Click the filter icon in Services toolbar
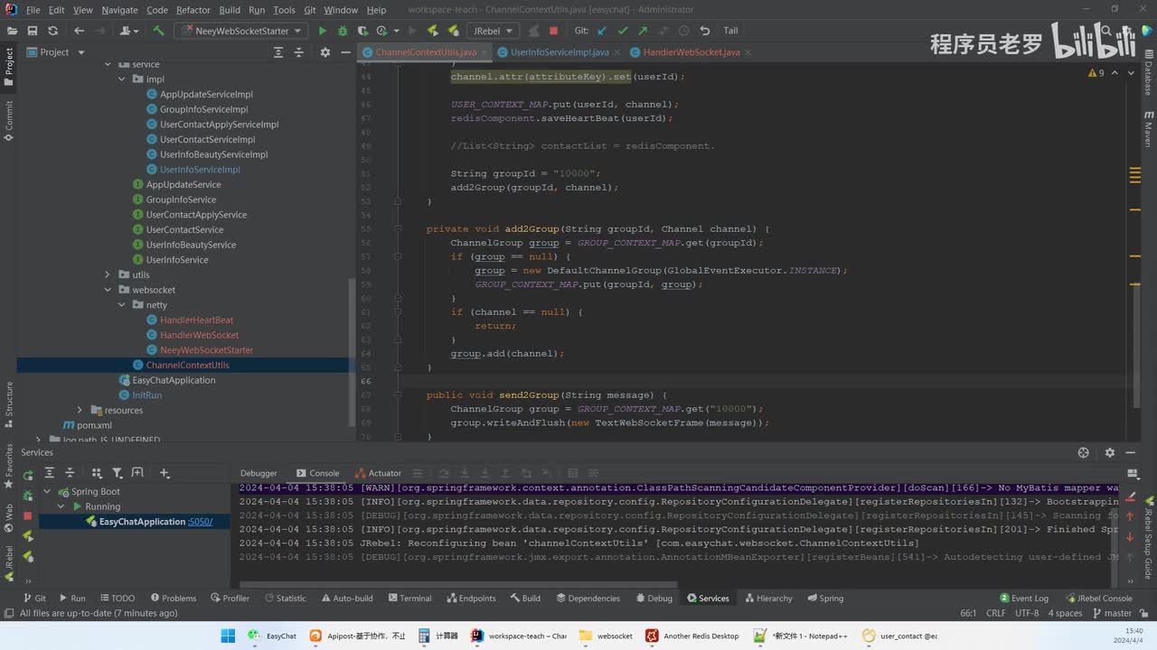The height and width of the screenshot is (650, 1157). (118, 473)
